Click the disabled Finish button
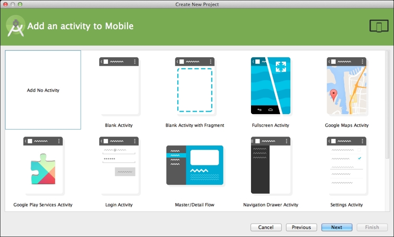 [x=372, y=227]
